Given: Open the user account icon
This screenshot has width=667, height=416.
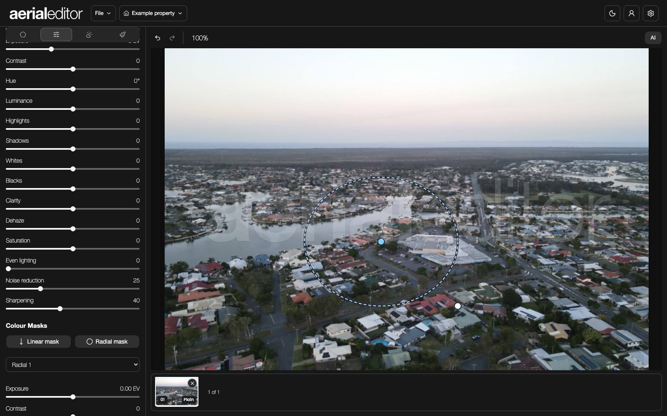Looking at the screenshot, I should 632,13.
